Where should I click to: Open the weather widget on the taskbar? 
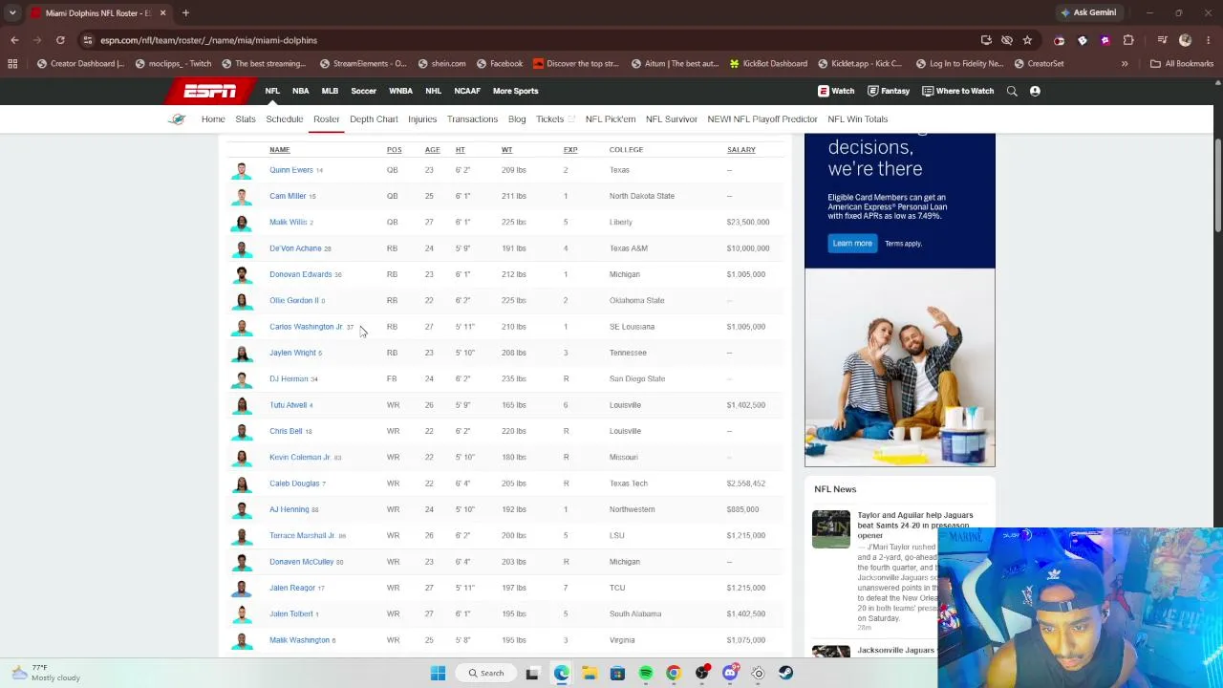point(45,673)
